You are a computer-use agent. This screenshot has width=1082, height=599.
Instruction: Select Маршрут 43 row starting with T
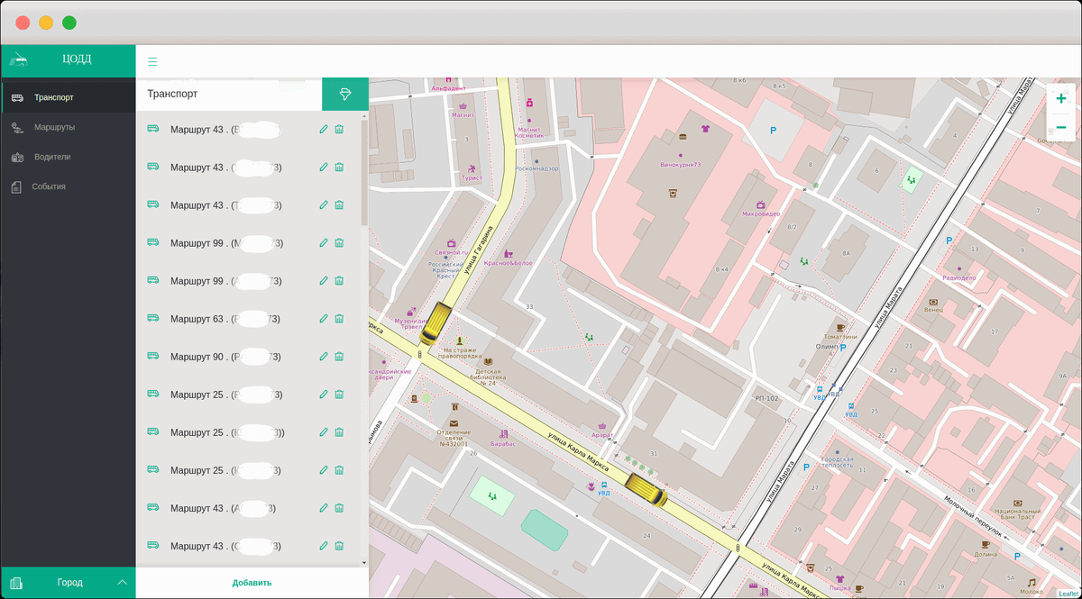click(x=226, y=205)
